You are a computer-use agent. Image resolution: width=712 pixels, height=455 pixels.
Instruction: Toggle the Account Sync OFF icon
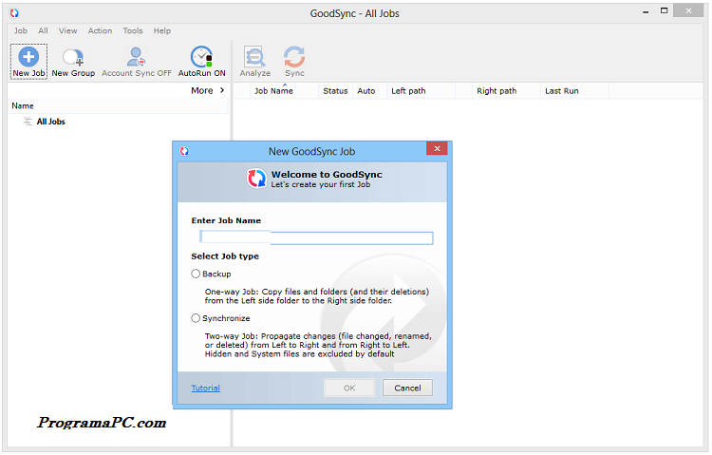tap(137, 57)
